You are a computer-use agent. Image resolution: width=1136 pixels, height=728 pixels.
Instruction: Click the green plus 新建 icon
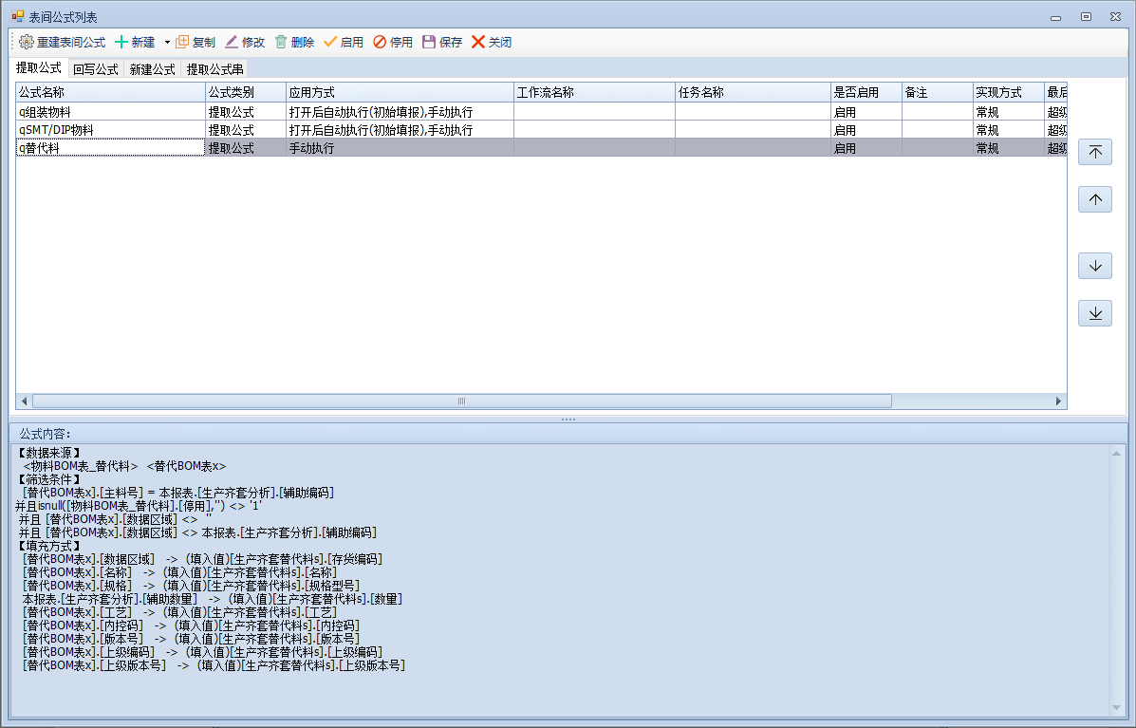coord(121,42)
